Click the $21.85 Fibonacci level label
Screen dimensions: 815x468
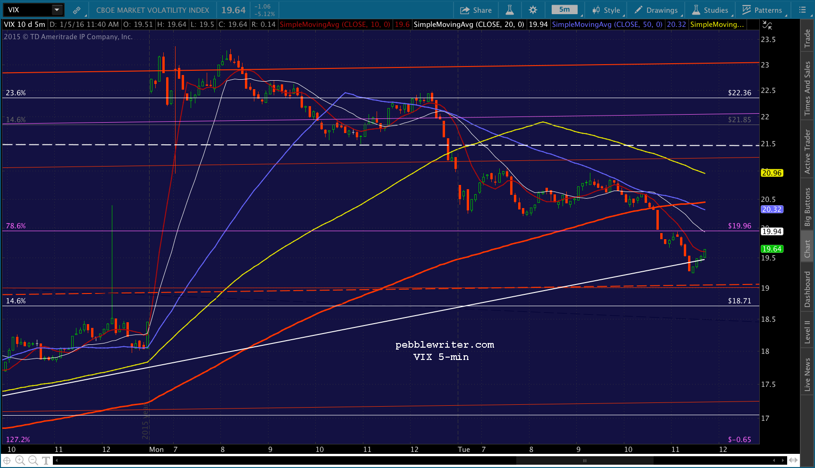pos(739,120)
